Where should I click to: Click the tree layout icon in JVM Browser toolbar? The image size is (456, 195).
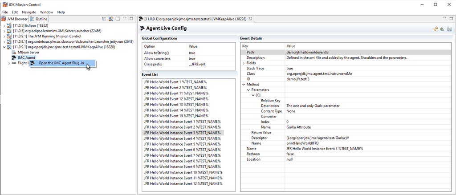pos(104,19)
